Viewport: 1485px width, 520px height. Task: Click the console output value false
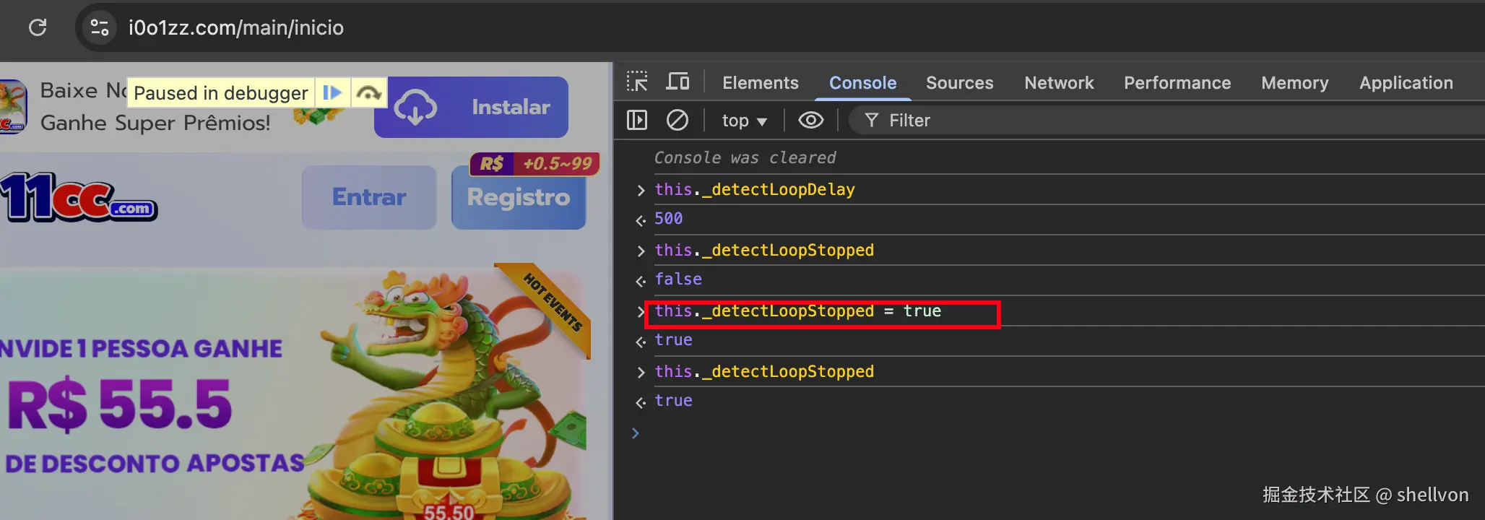tap(677, 279)
